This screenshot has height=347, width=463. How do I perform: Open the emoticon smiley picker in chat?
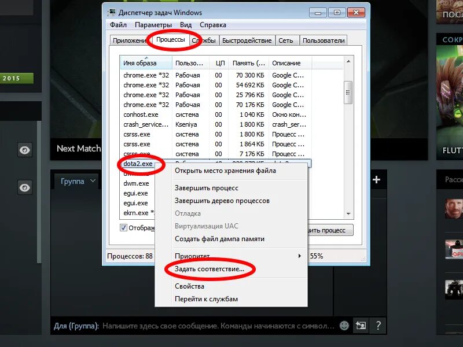click(344, 326)
